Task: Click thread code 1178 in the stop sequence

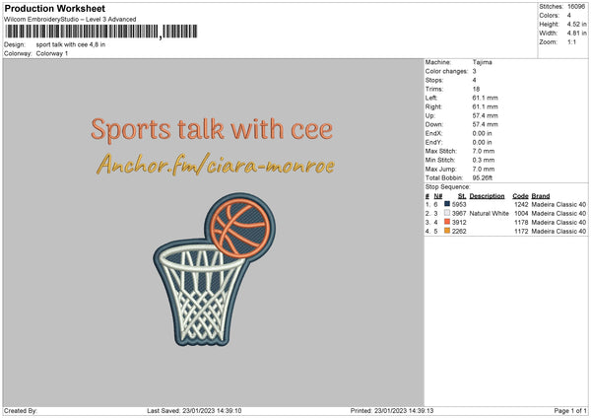Action: (521, 222)
